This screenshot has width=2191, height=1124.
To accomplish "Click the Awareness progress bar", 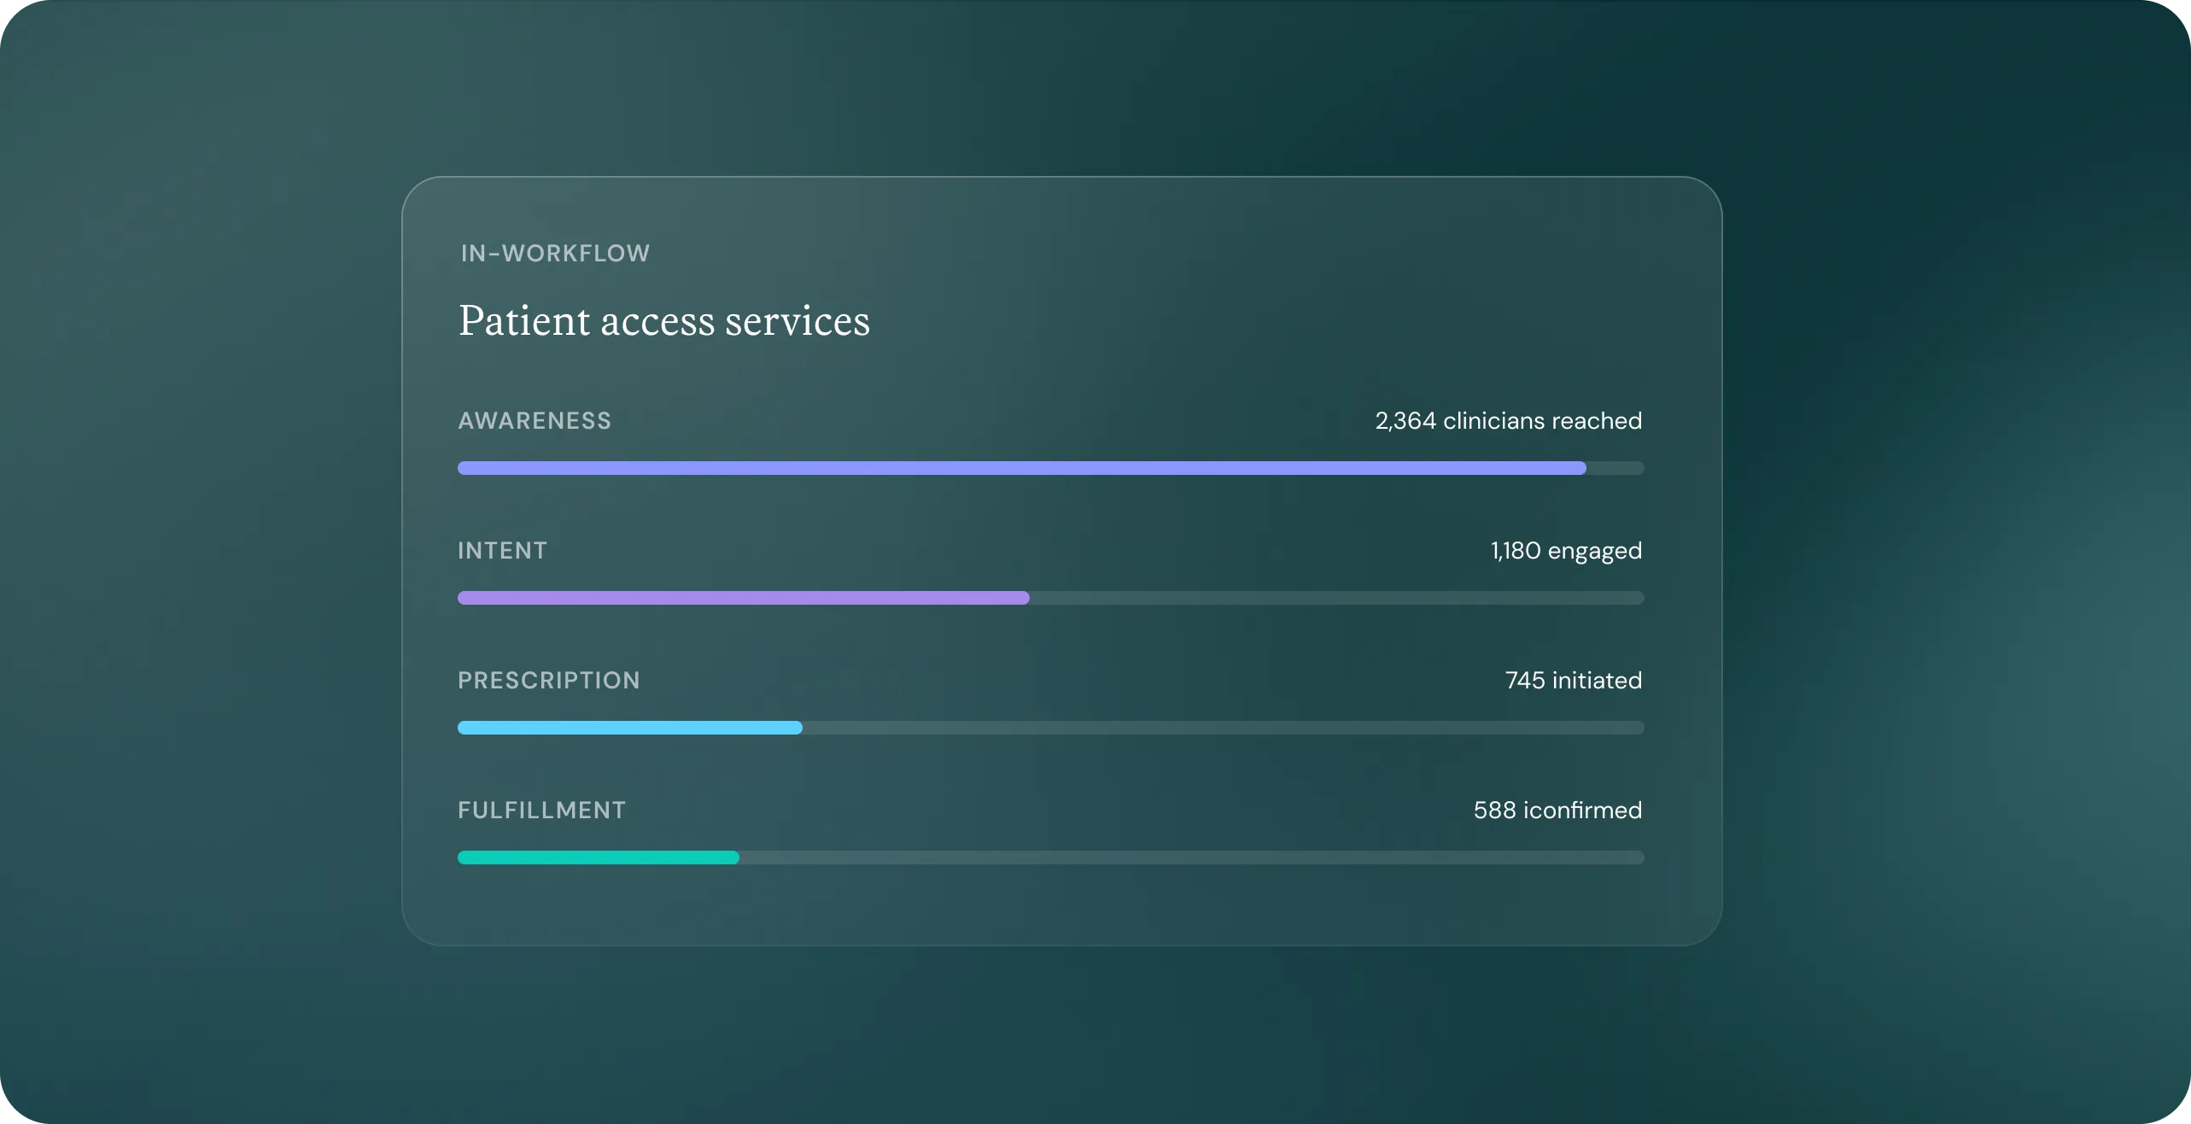I will (x=1050, y=467).
